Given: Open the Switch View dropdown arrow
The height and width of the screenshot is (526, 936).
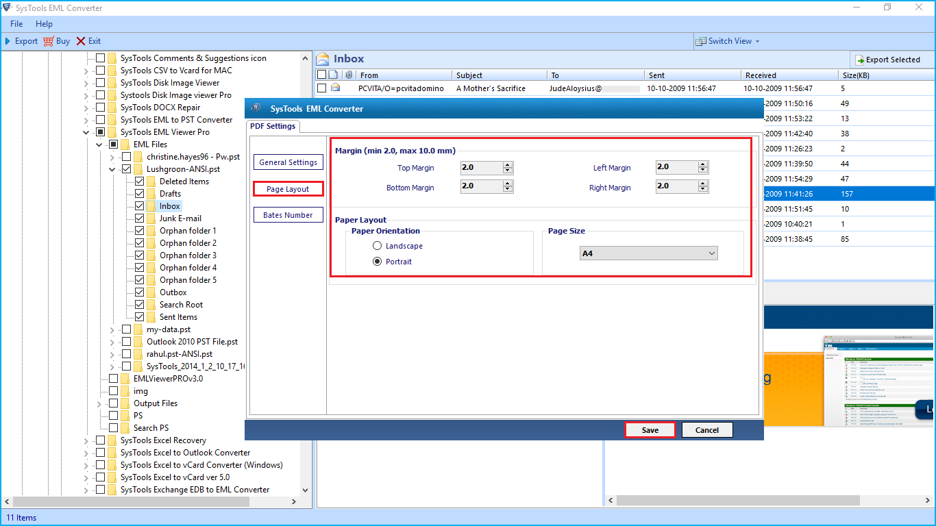Looking at the screenshot, I should (x=757, y=41).
